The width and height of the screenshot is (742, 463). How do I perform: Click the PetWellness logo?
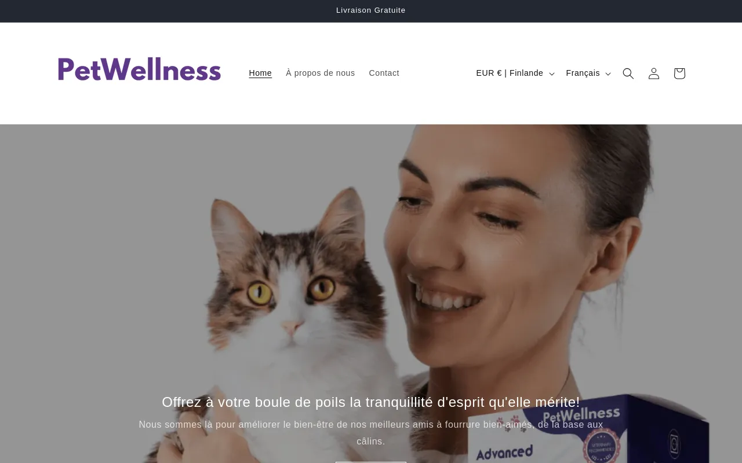coord(139,69)
